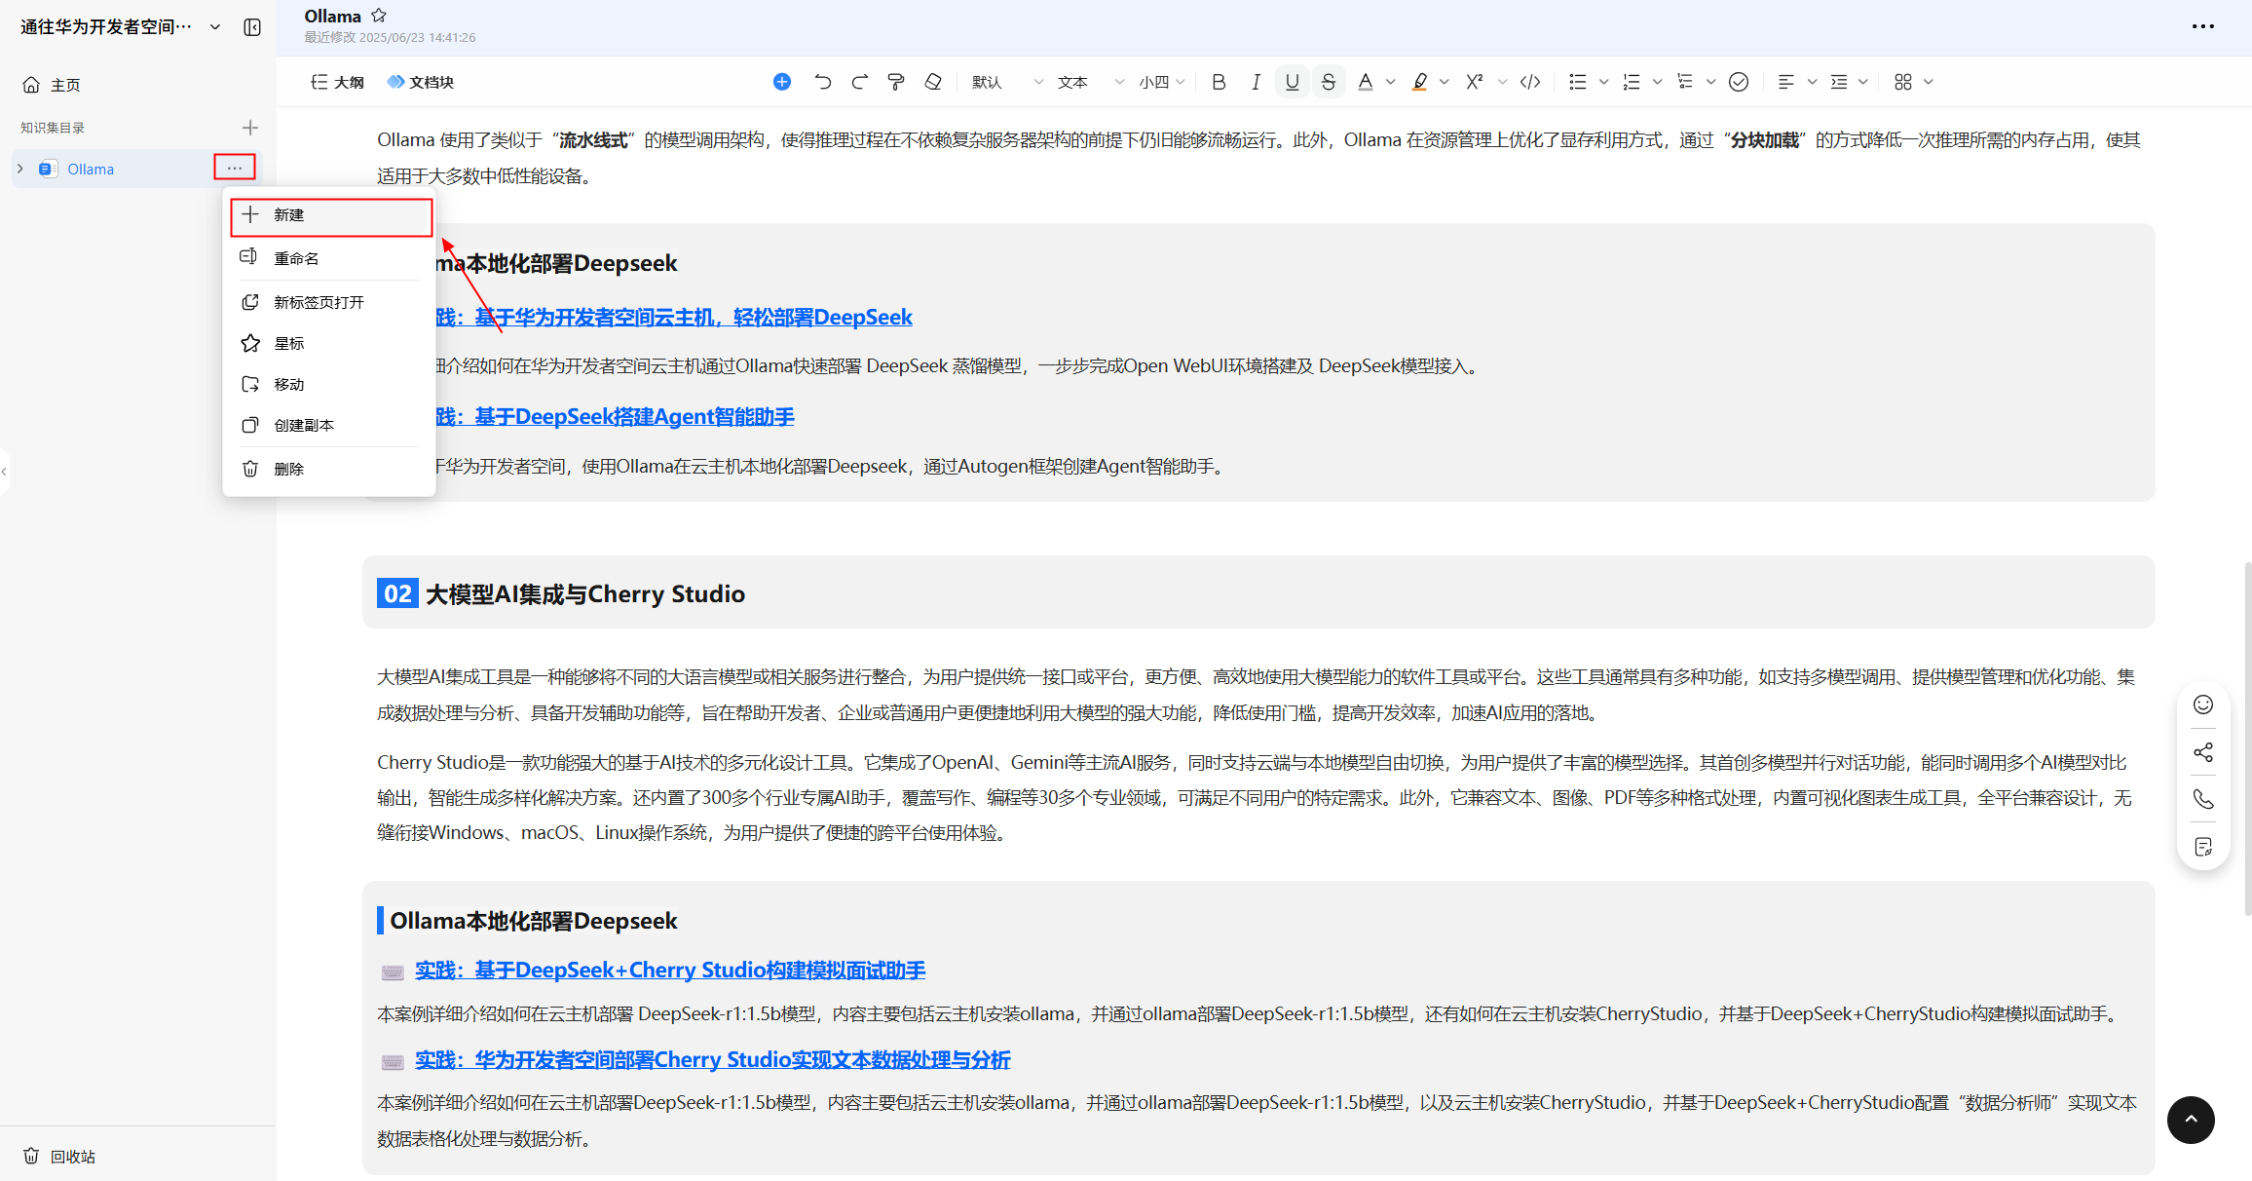The width and height of the screenshot is (2252, 1181).
Task: Insert a numbered list
Action: 1632,82
